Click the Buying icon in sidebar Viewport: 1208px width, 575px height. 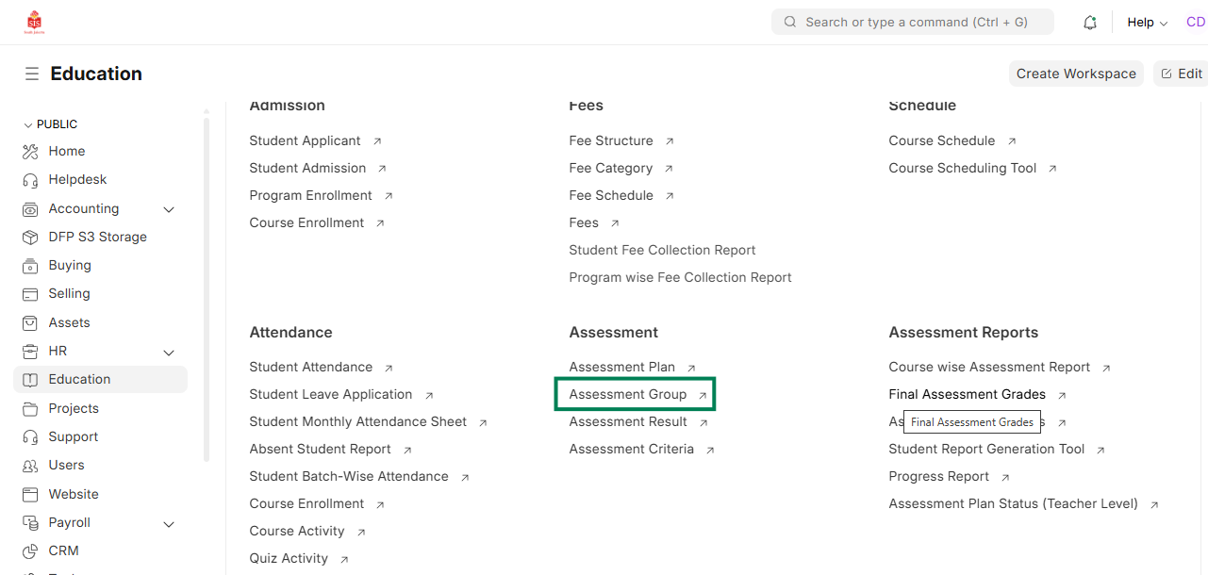[x=30, y=266]
